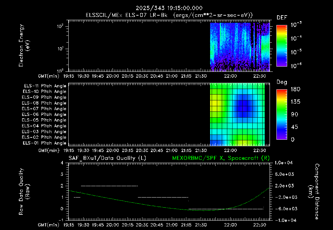Click 'GMT(min)' label under the top spectrogram
Viewport: 333px width, 230px height.
(49, 76)
